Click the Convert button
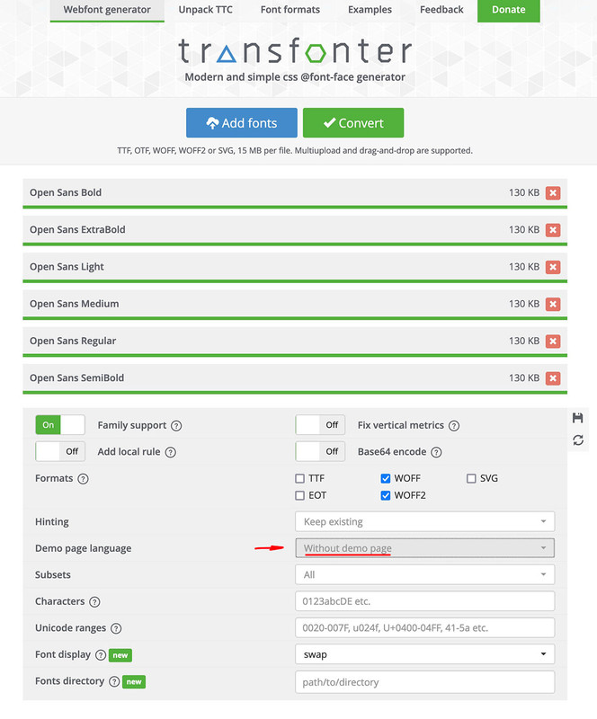 pyautogui.click(x=353, y=123)
